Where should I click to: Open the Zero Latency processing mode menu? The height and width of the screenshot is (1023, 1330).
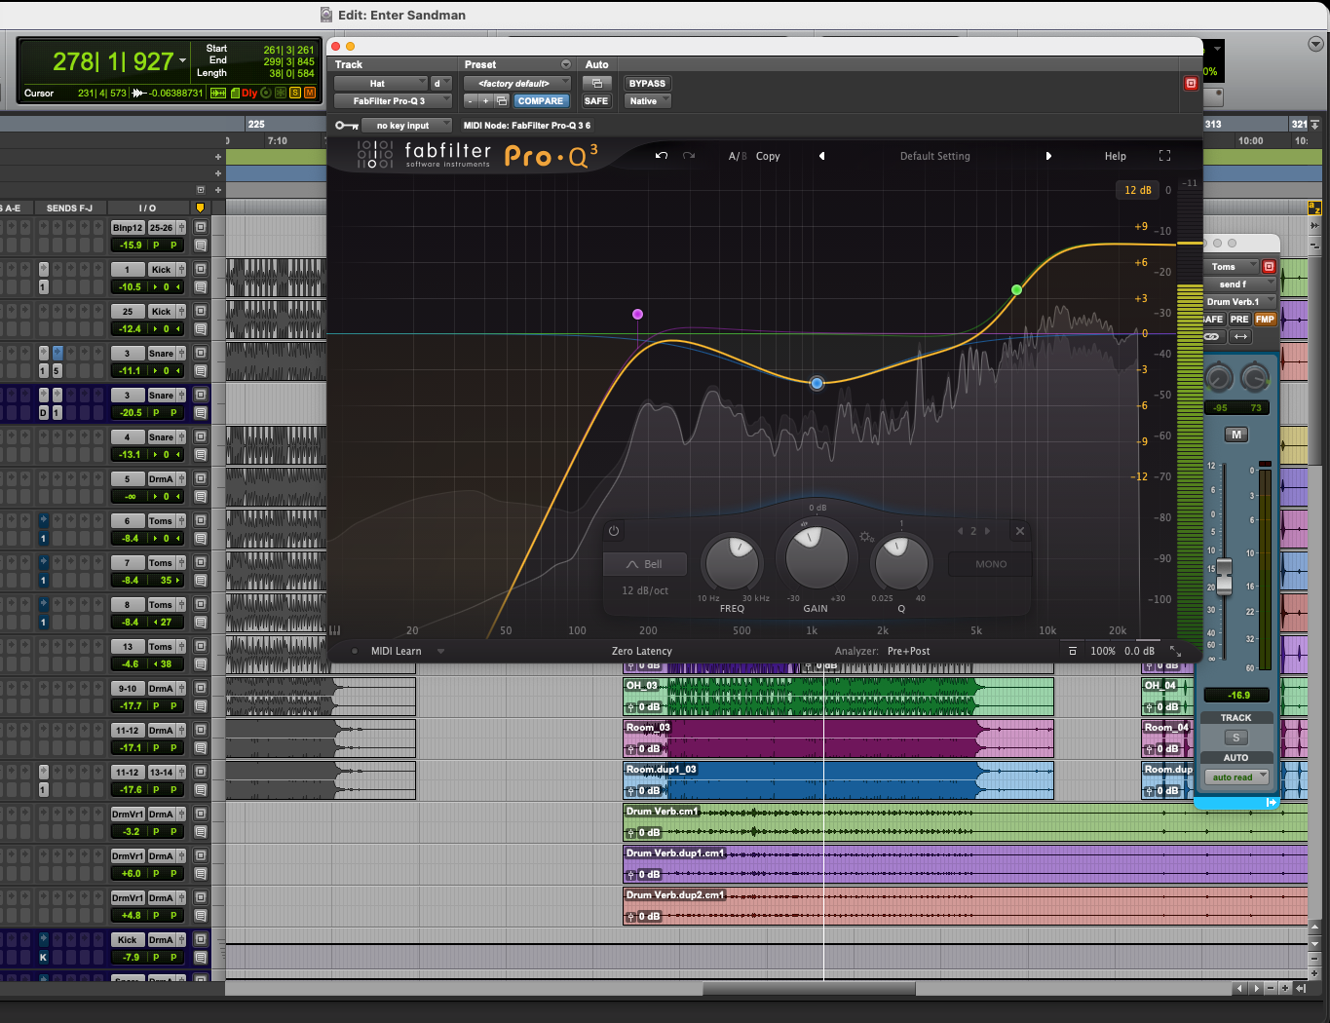point(642,651)
